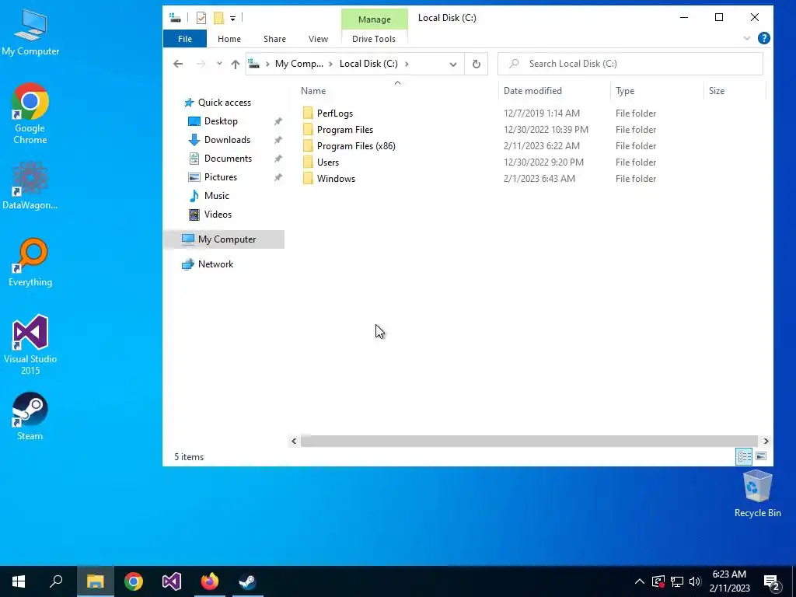Image resolution: width=796 pixels, height=597 pixels.
Task: Switch to Details view layout button
Action: coord(744,456)
